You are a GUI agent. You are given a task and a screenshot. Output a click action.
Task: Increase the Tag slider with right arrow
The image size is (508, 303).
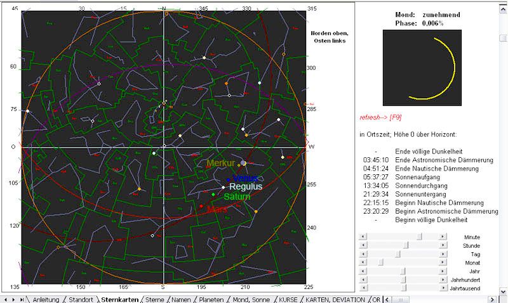443,254
